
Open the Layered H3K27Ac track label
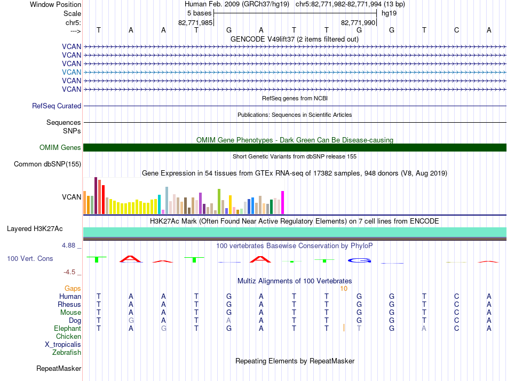(35, 229)
